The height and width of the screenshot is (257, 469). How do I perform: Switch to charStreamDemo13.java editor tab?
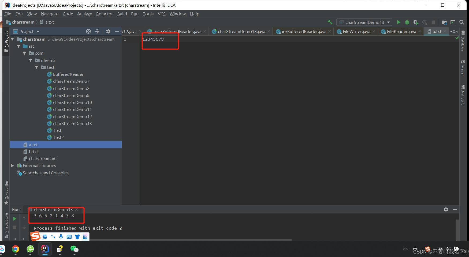tap(241, 32)
